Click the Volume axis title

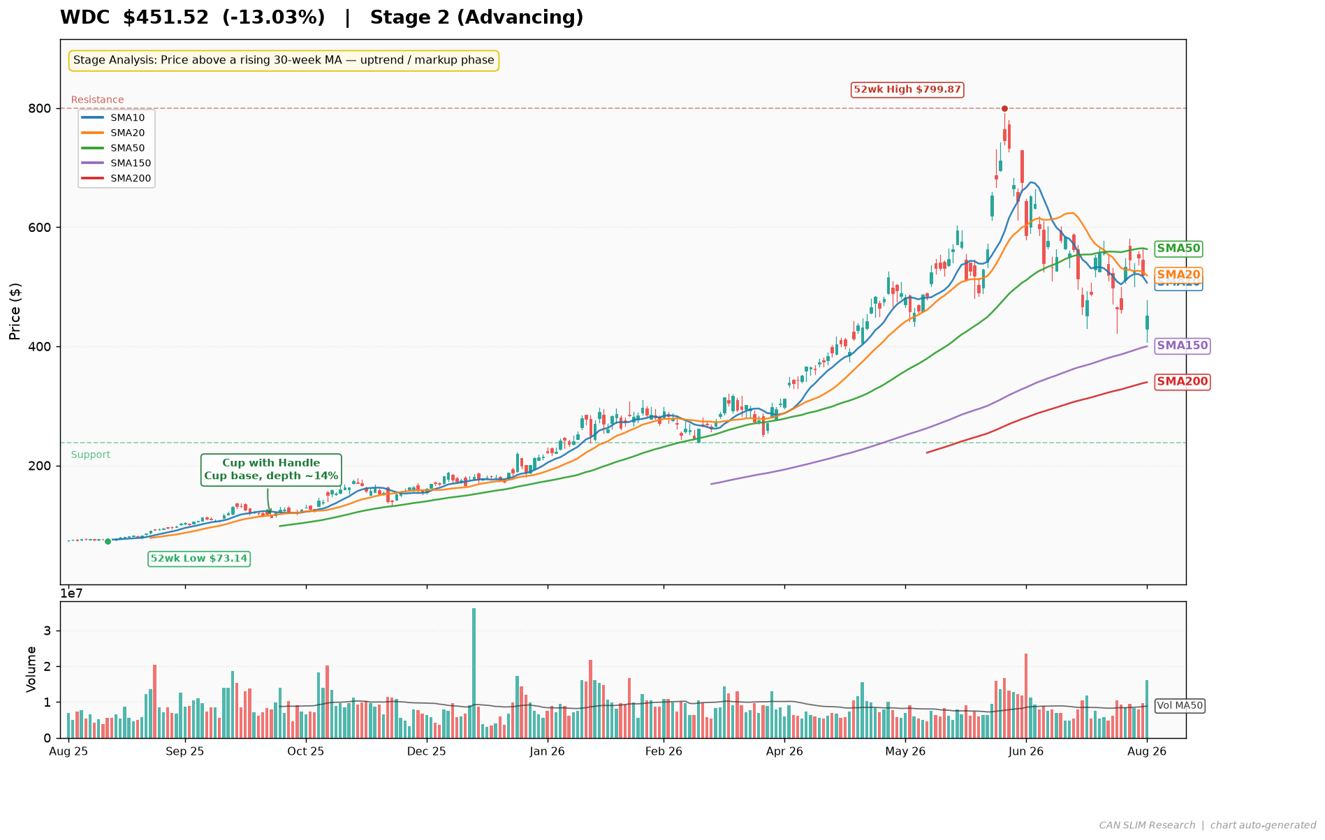[x=31, y=669]
